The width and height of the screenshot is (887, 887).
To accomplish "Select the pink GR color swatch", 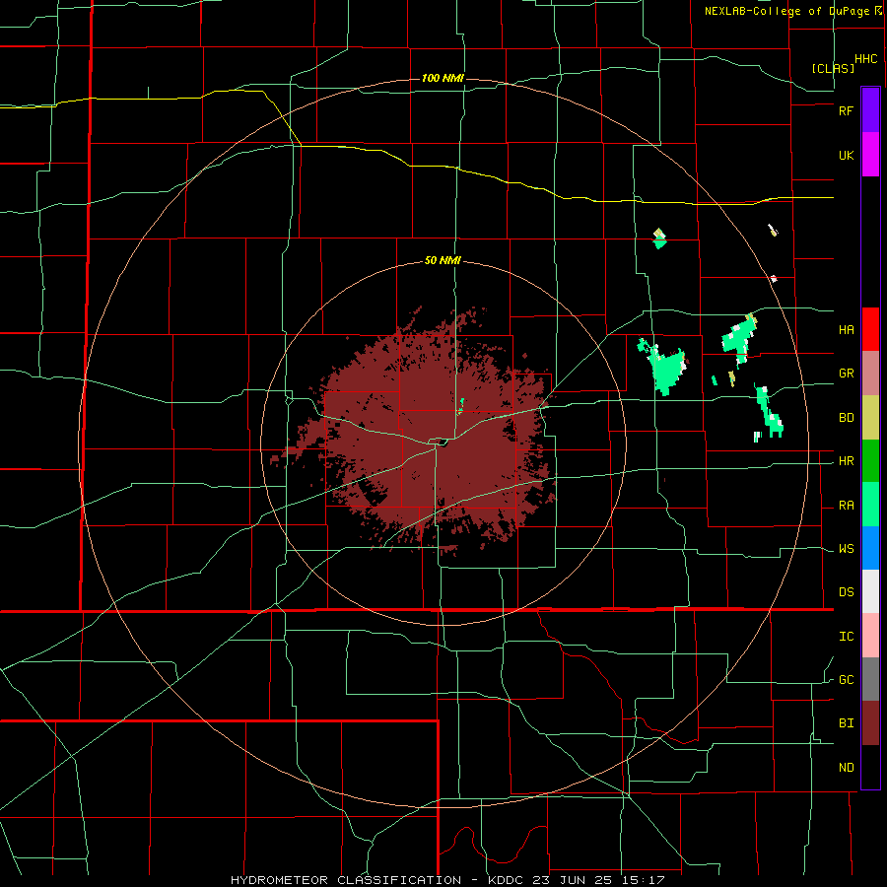I will click(870, 374).
